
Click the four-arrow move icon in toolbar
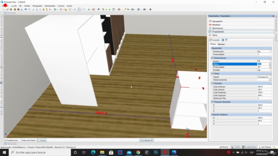coord(150,10)
